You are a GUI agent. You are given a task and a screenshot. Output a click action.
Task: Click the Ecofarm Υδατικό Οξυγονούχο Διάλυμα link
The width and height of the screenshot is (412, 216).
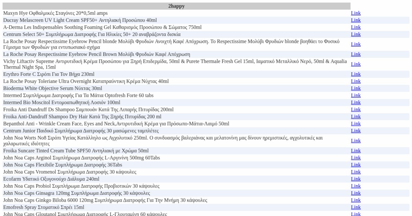(x=356, y=179)
